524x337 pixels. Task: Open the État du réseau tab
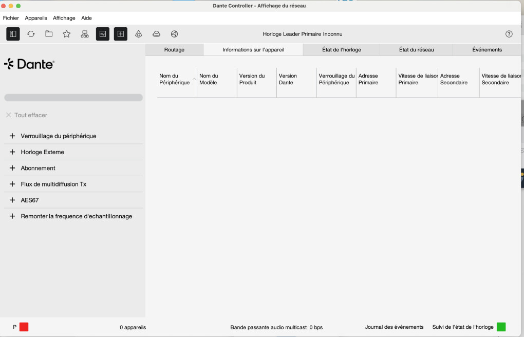417,50
